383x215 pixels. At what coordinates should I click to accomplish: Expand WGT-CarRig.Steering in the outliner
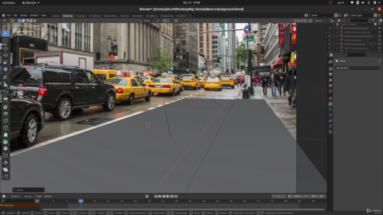pyautogui.click(x=338, y=44)
